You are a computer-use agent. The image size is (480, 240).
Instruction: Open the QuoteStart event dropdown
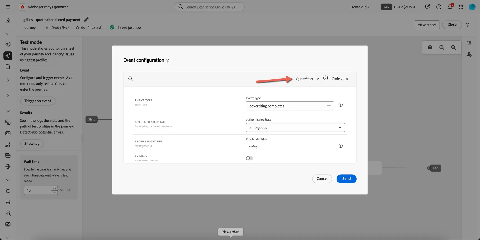(307, 79)
